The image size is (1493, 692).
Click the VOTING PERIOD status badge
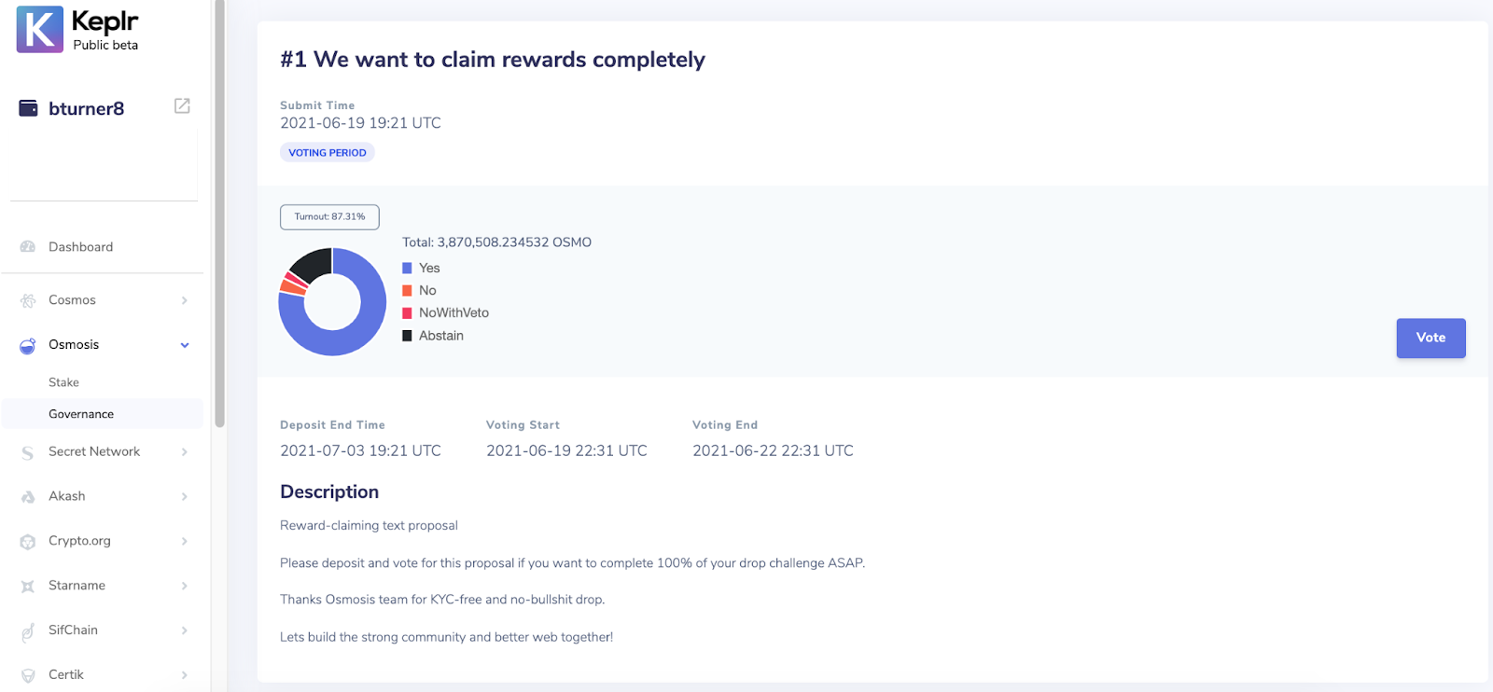click(x=328, y=152)
